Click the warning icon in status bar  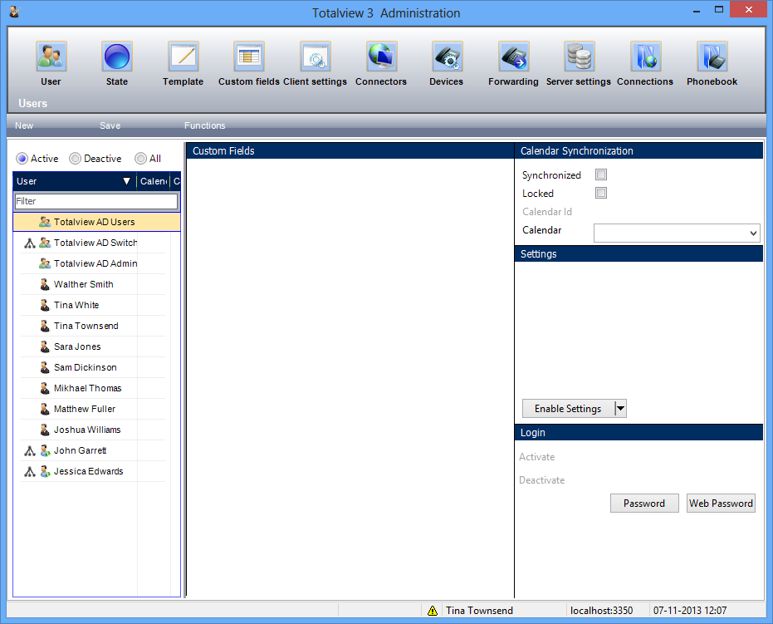[x=433, y=611]
